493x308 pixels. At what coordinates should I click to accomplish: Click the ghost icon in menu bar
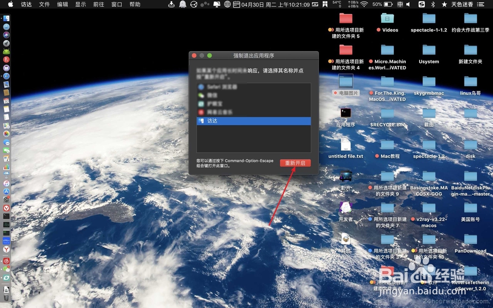[x=183, y=4]
